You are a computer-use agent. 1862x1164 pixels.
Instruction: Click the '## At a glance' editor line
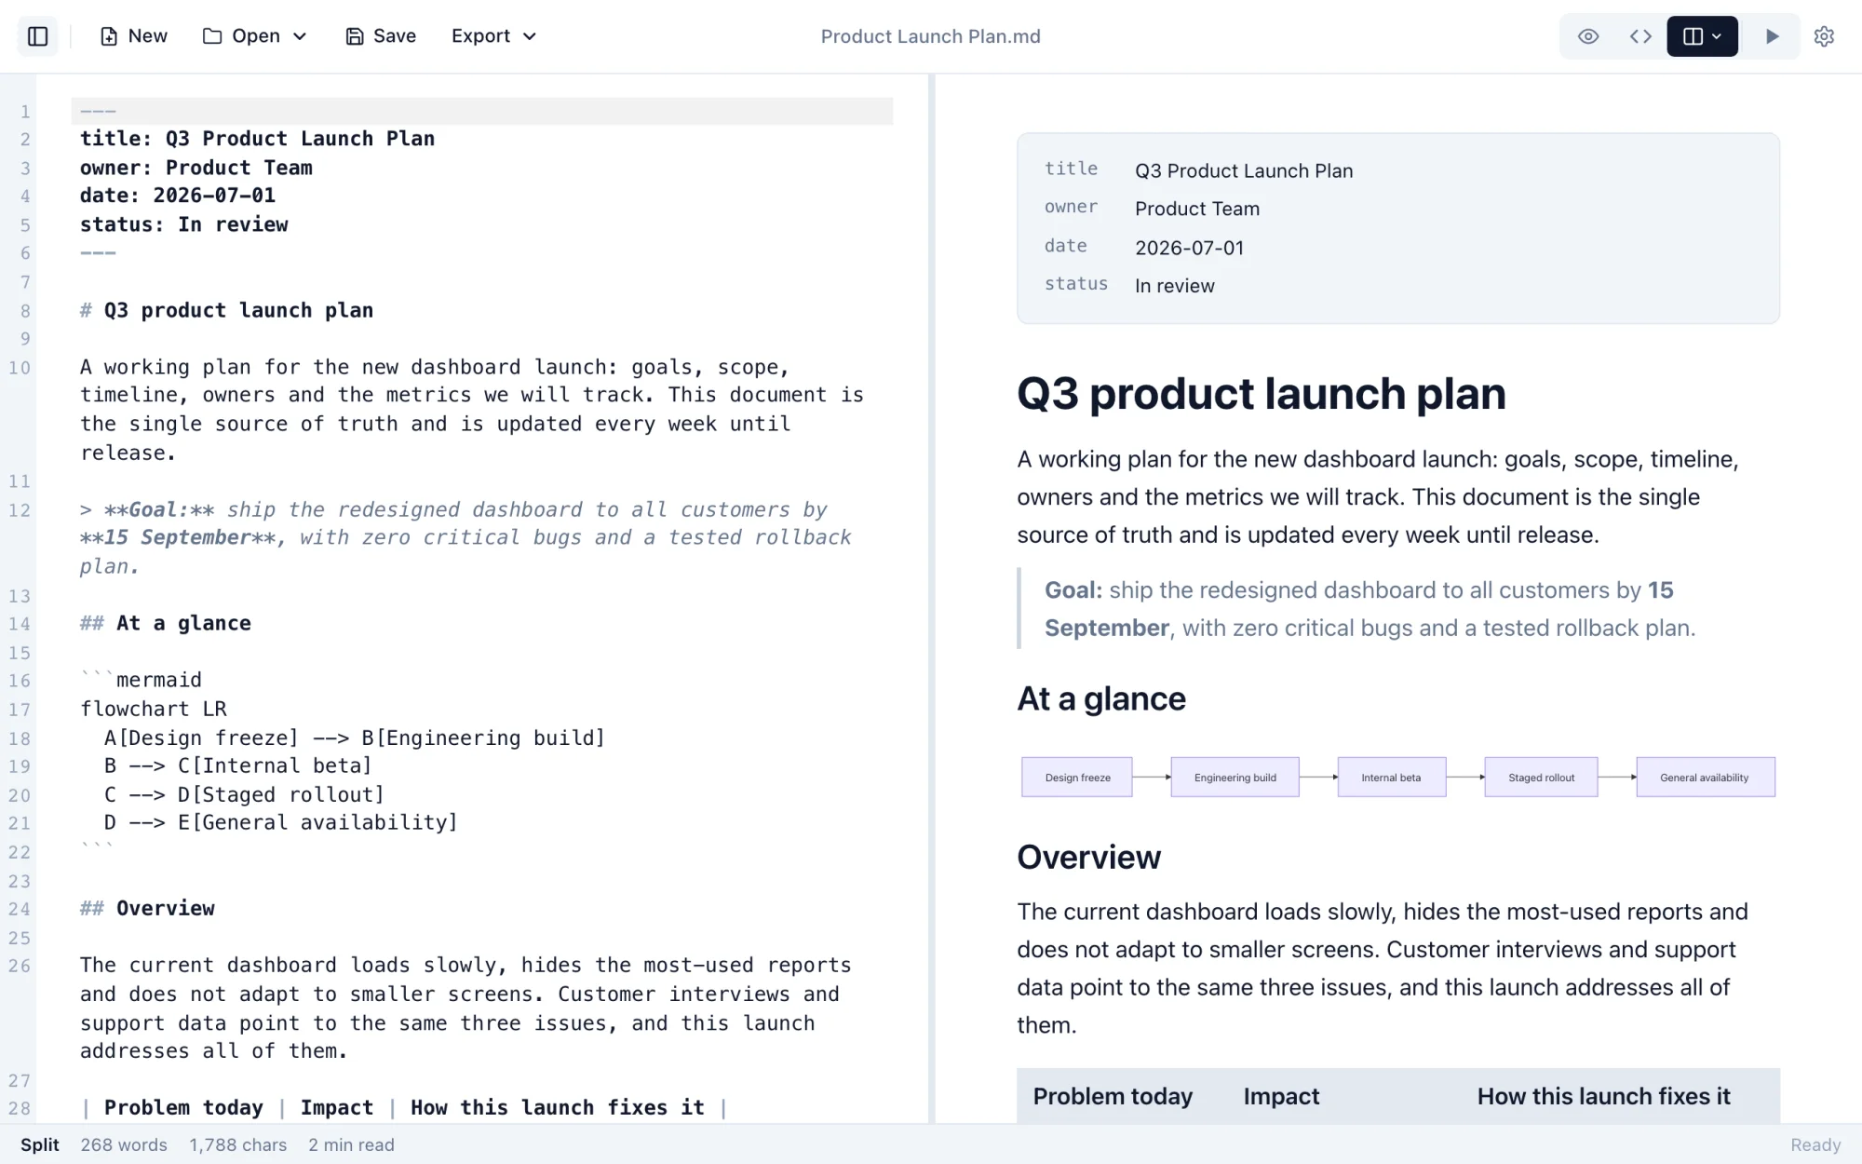166,623
